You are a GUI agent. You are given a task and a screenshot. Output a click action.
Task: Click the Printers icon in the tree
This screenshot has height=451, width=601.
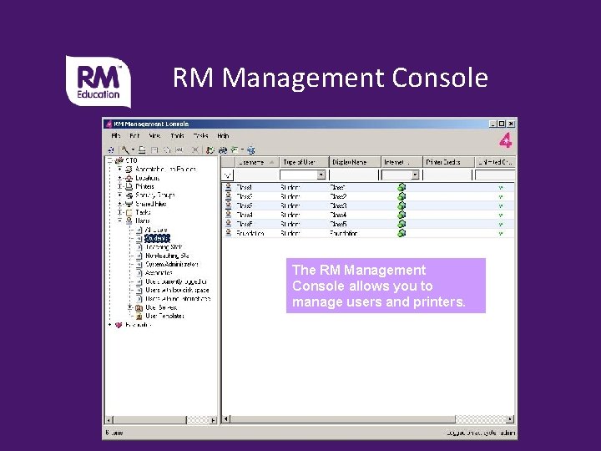(x=129, y=187)
